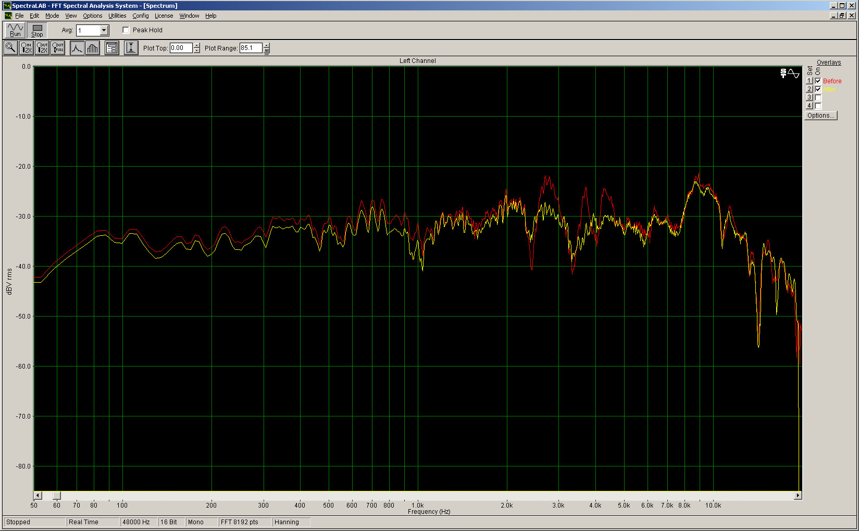Toggle the Before overlay checkbox

pos(818,81)
